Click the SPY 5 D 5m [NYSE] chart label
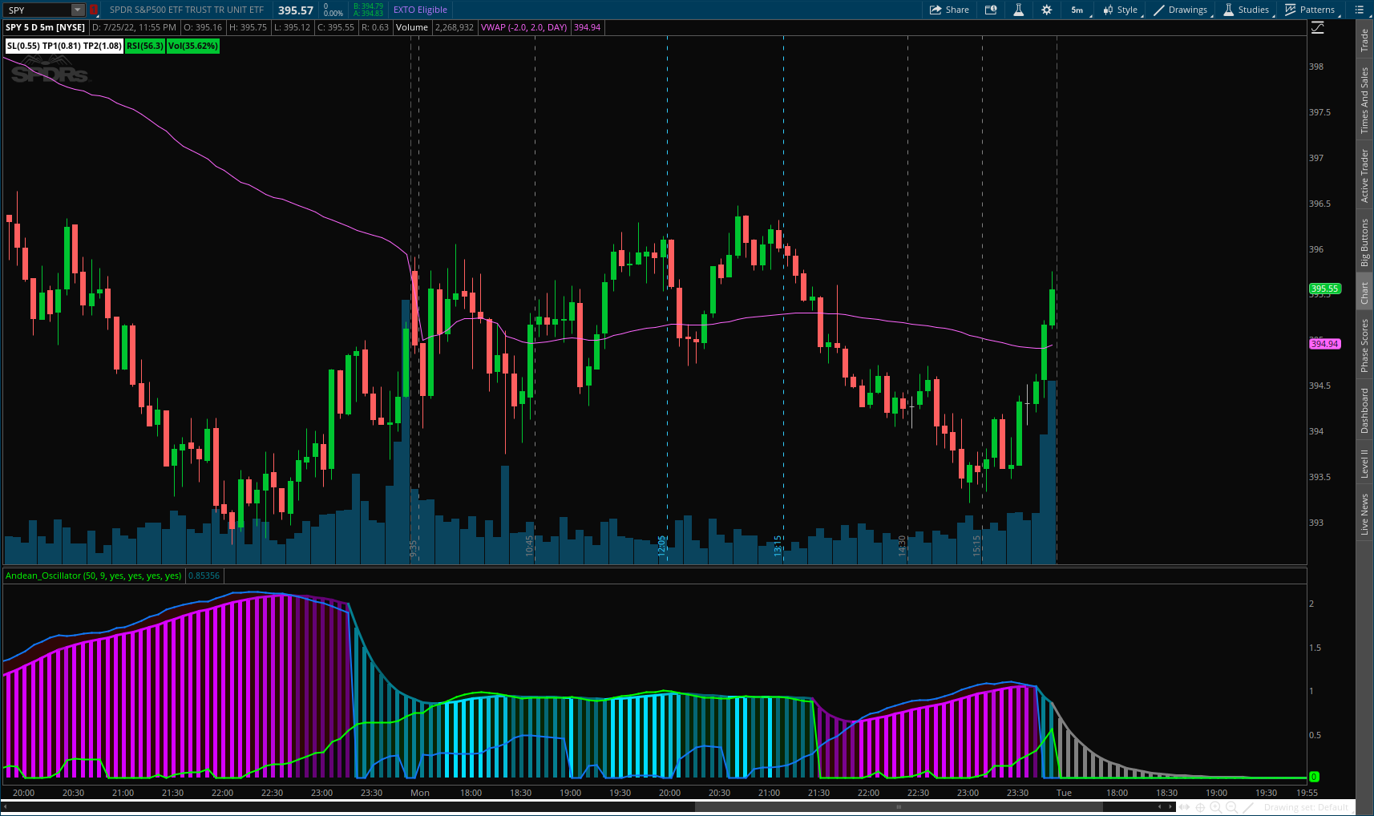 46,27
